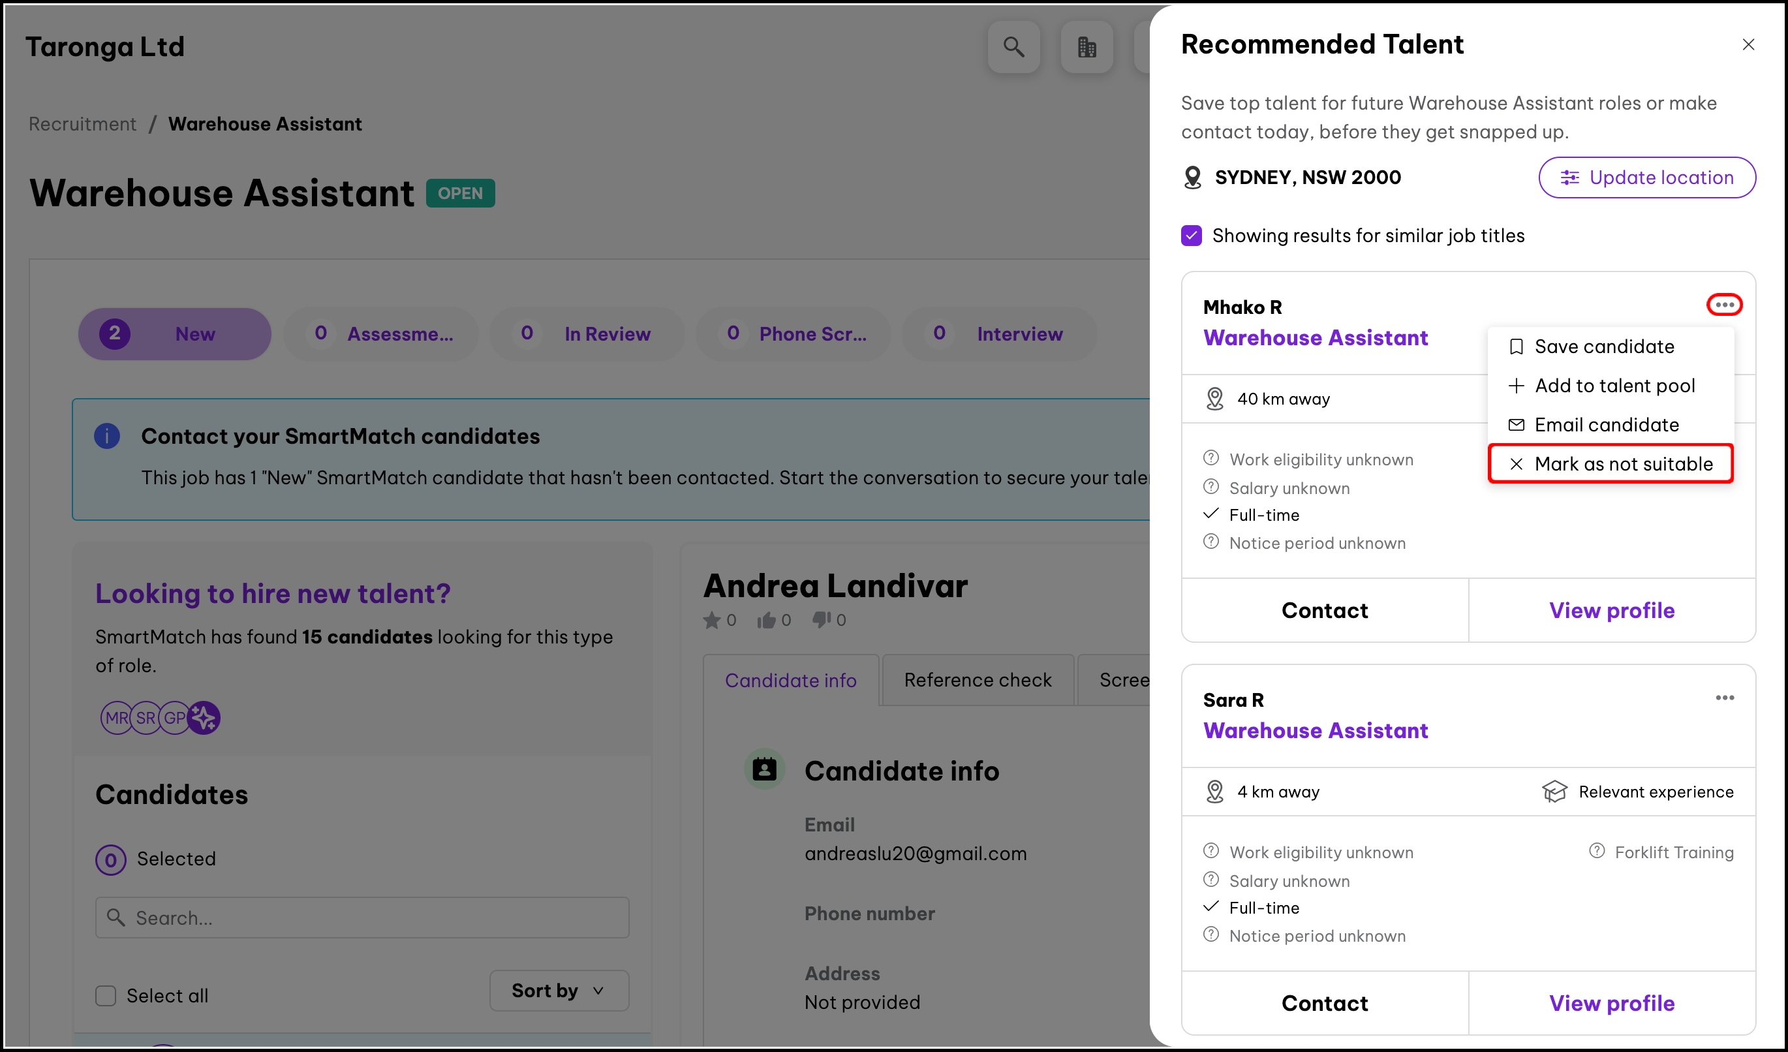Expand the Sort by dropdown
This screenshot has height=1052, width=1788.
click(x=559, y=990)
